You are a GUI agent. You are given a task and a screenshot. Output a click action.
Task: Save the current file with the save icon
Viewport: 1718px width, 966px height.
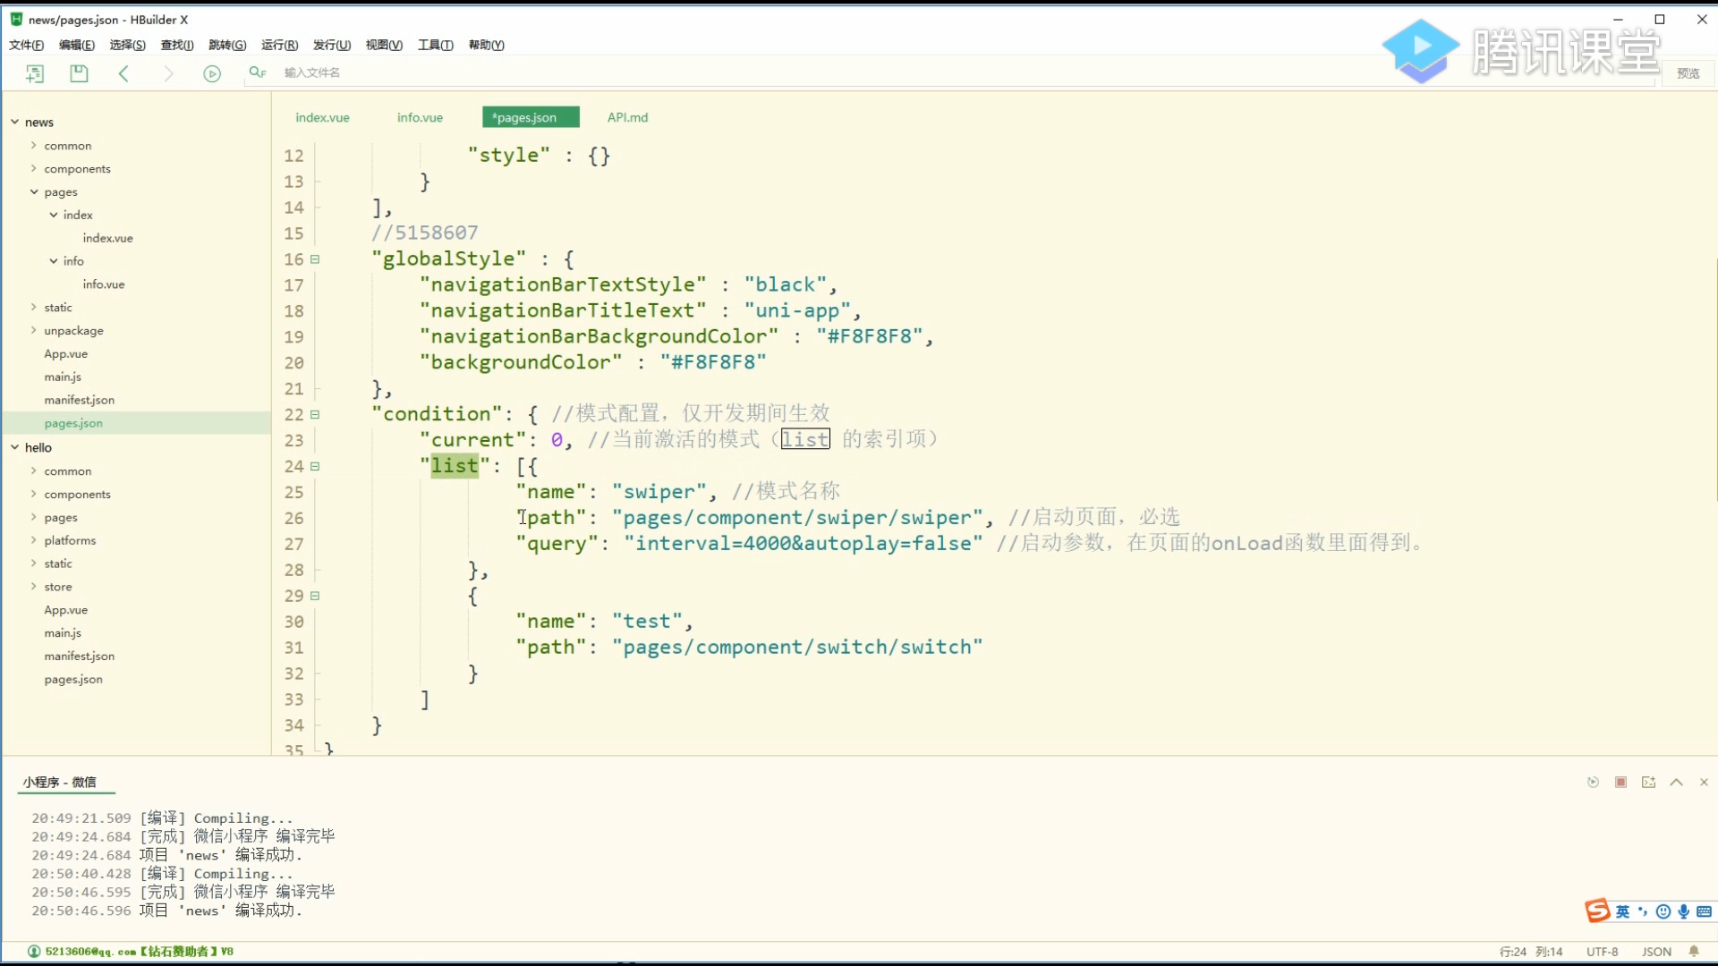coord(79,73)
